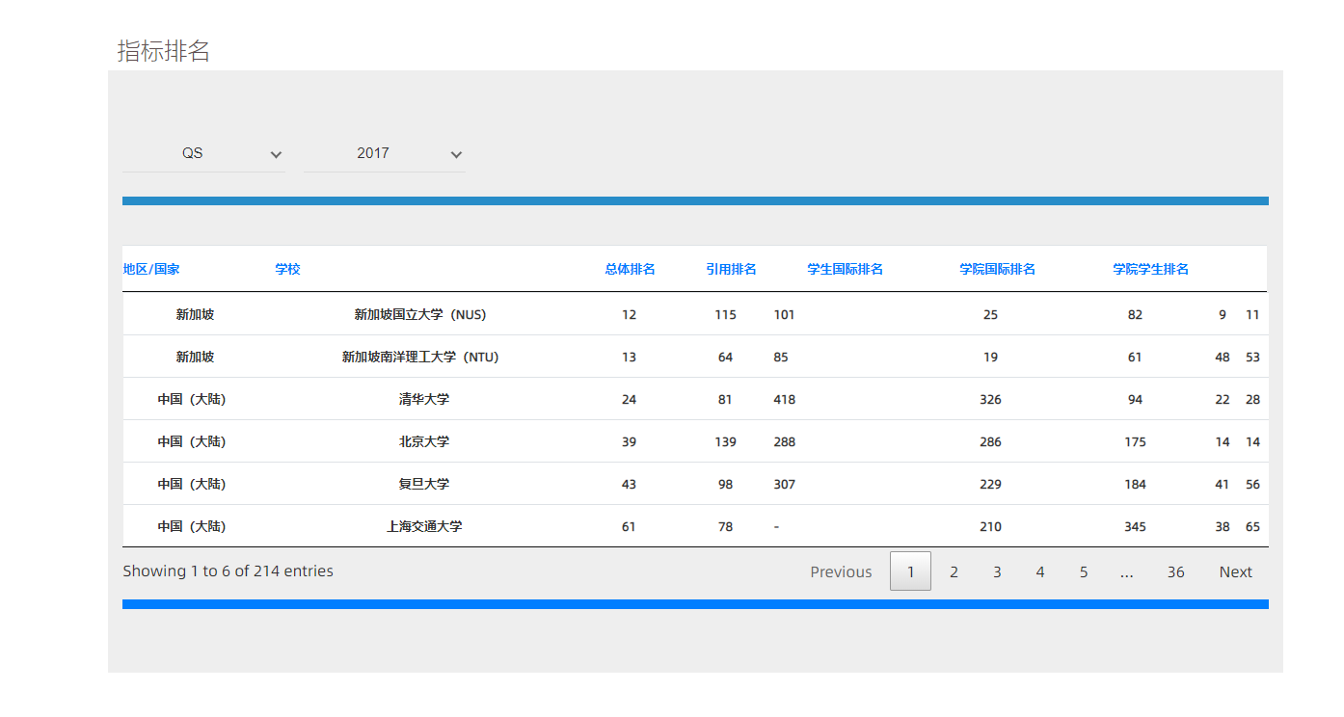1344x717 pixels.
Task: Go to Next page of results
Action: (x=1235, y=571)
